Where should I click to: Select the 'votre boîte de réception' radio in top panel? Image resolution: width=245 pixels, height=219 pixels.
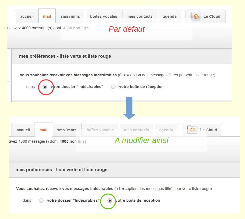[x=113, y=87]
